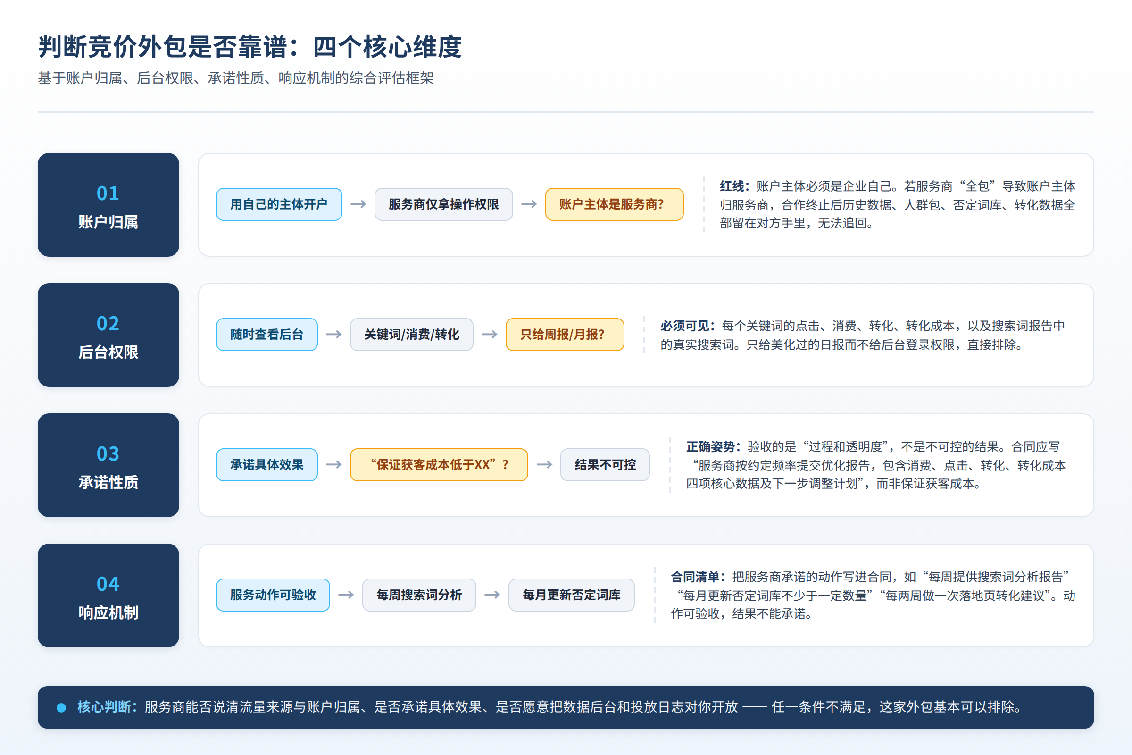This screenshot has height=755, width=1132.
Task: Select the 随时查看后台 pill
Action: click(267, 335)
